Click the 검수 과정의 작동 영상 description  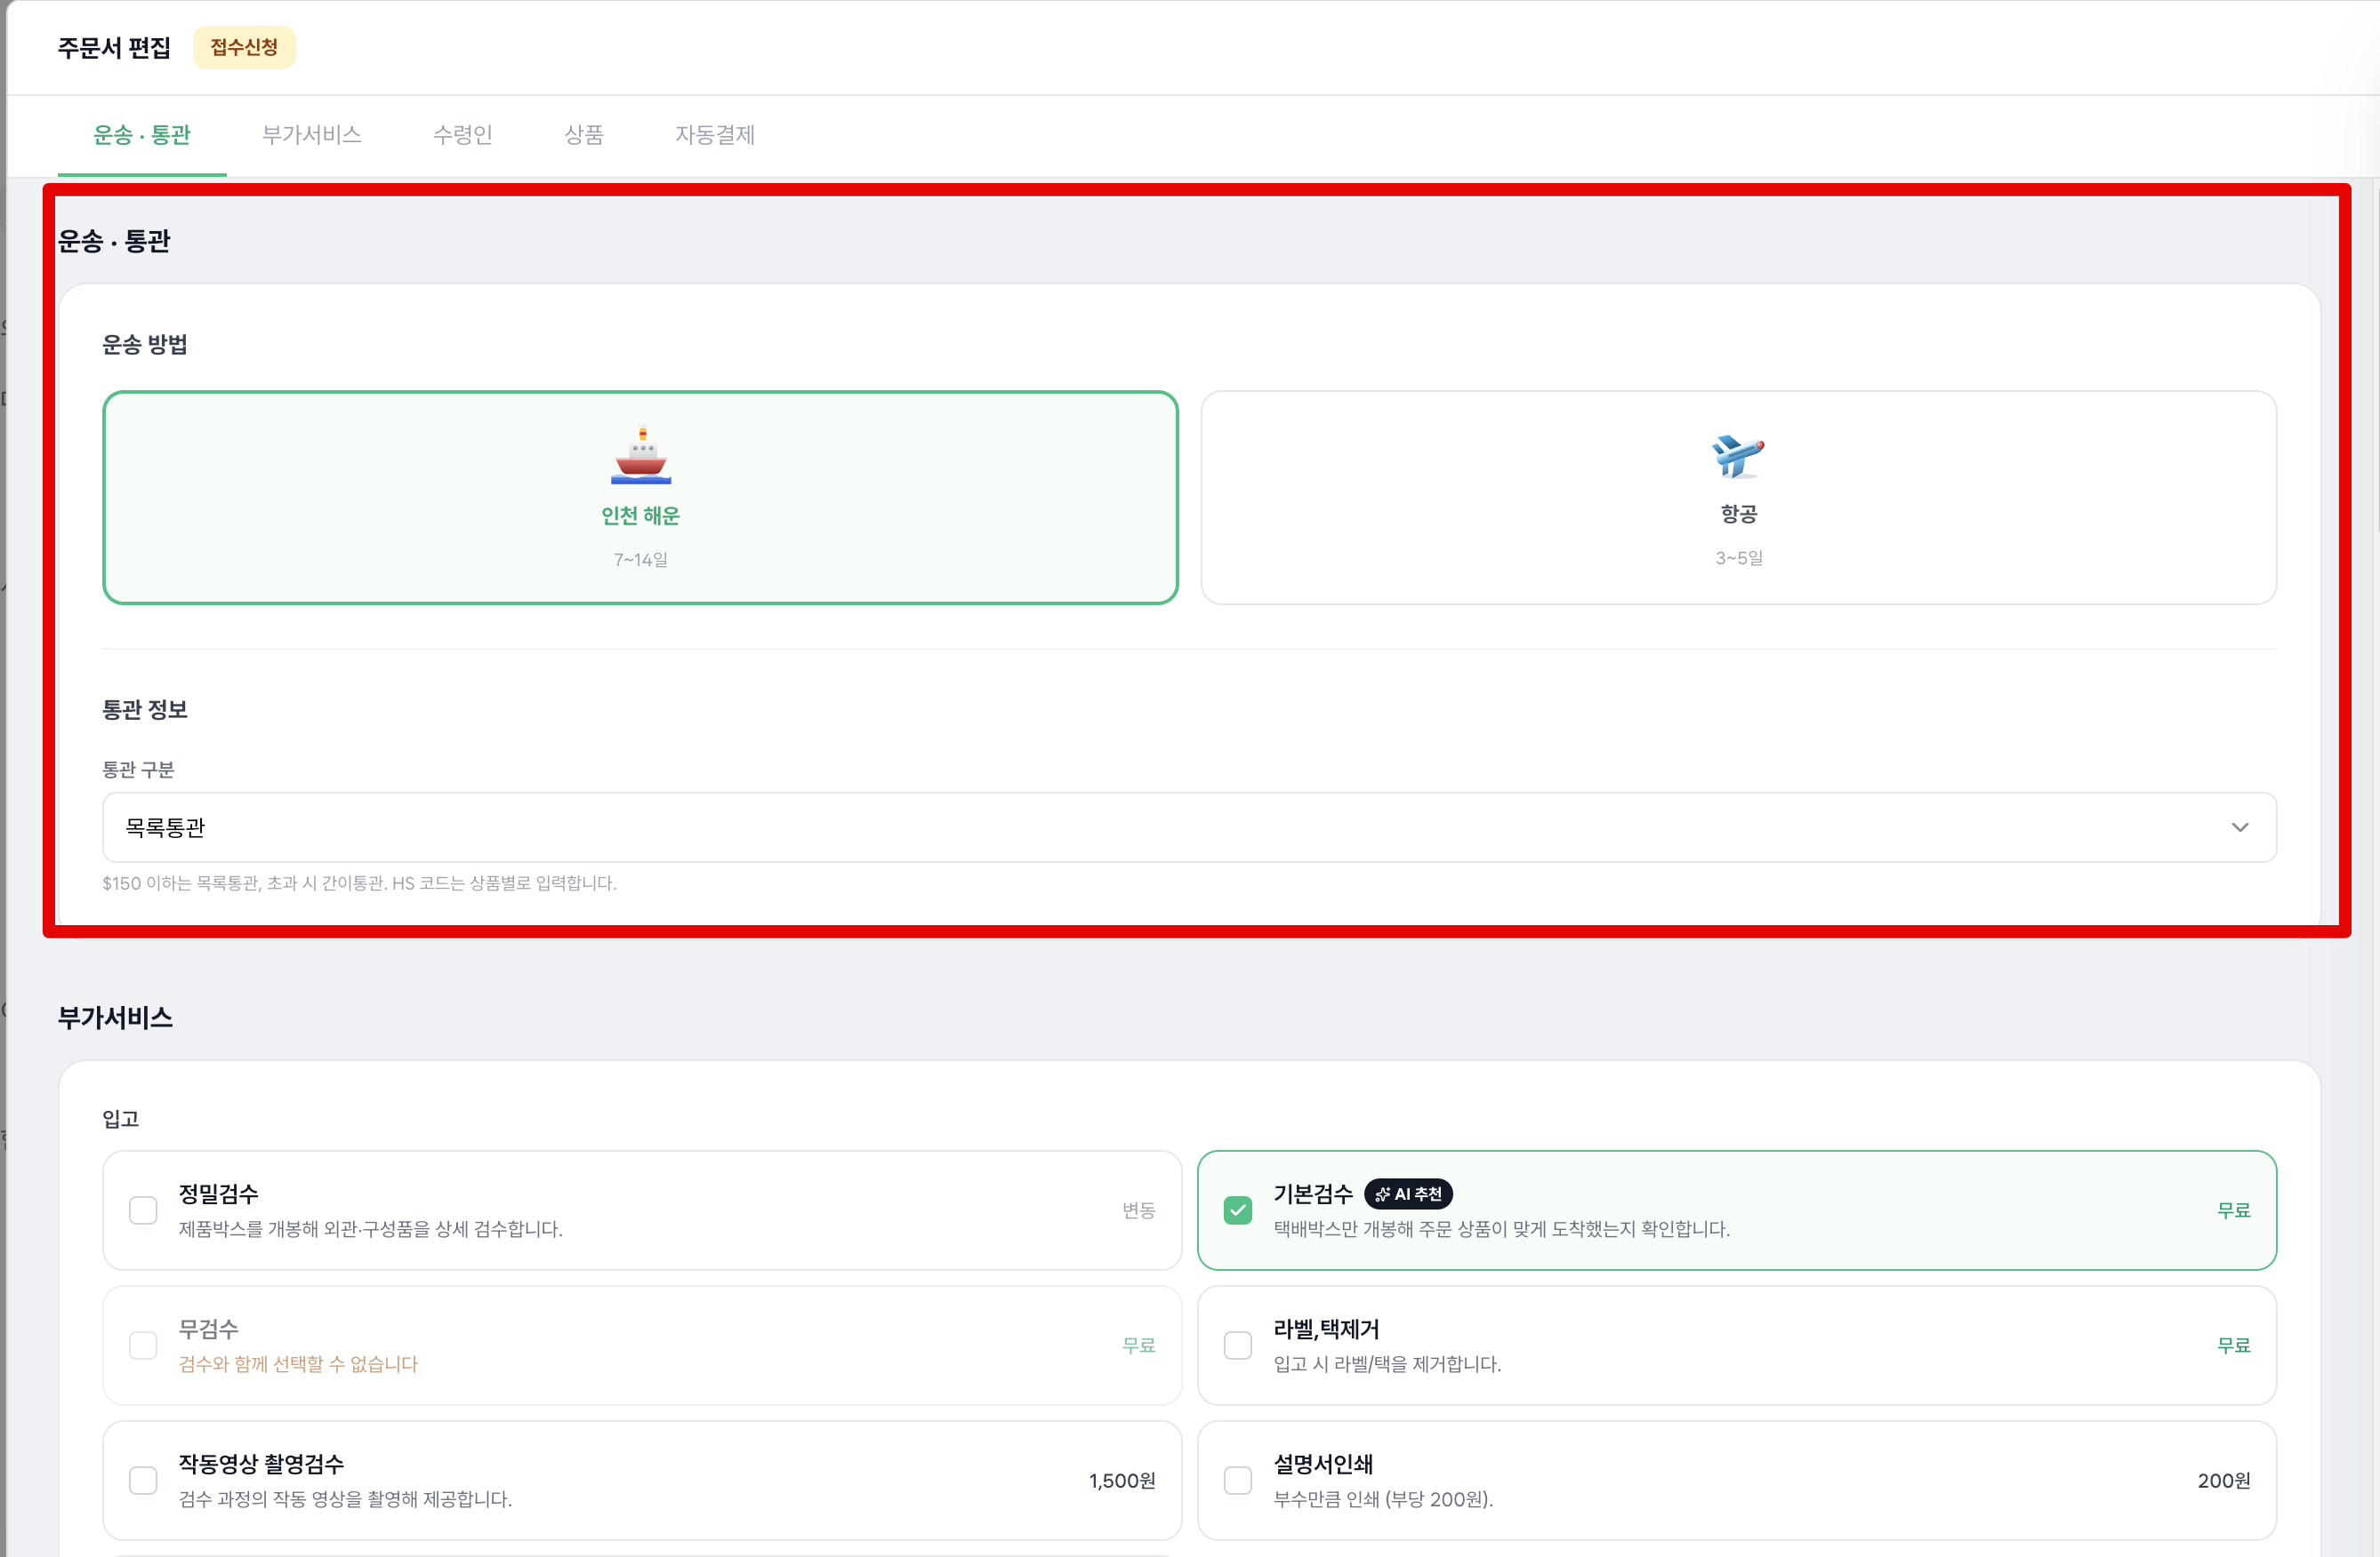345,1499
